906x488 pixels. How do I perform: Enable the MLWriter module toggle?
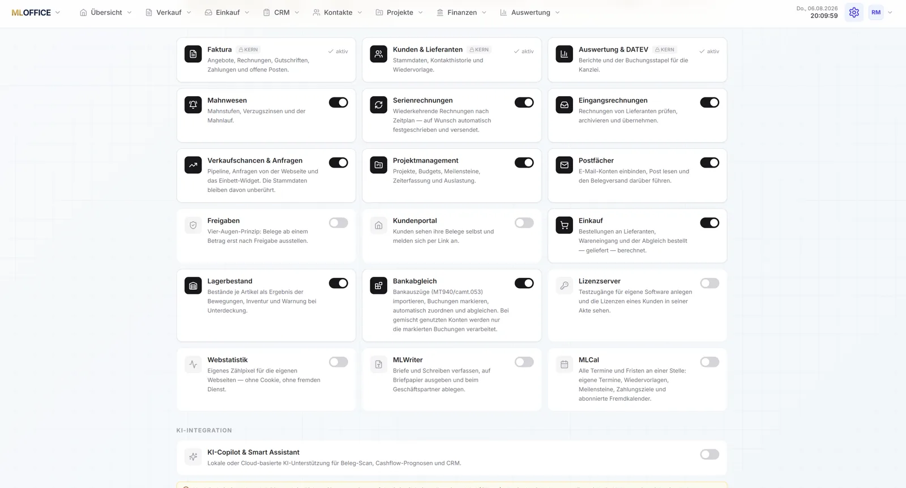524,362
